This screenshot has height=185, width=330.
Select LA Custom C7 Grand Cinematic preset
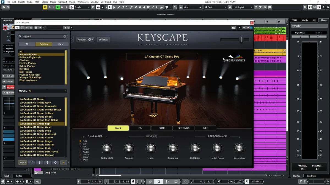[38, 106]
